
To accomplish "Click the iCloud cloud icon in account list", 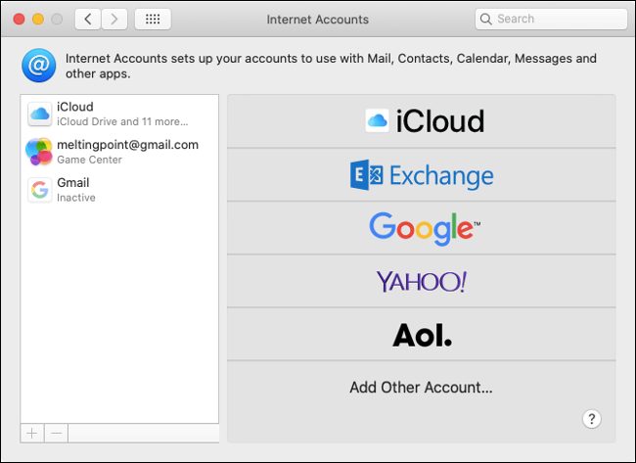I will [40, 114].
